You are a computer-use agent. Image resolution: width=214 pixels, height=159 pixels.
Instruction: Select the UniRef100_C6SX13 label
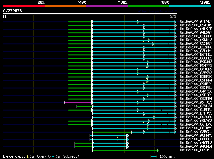(x=196, y=150)
